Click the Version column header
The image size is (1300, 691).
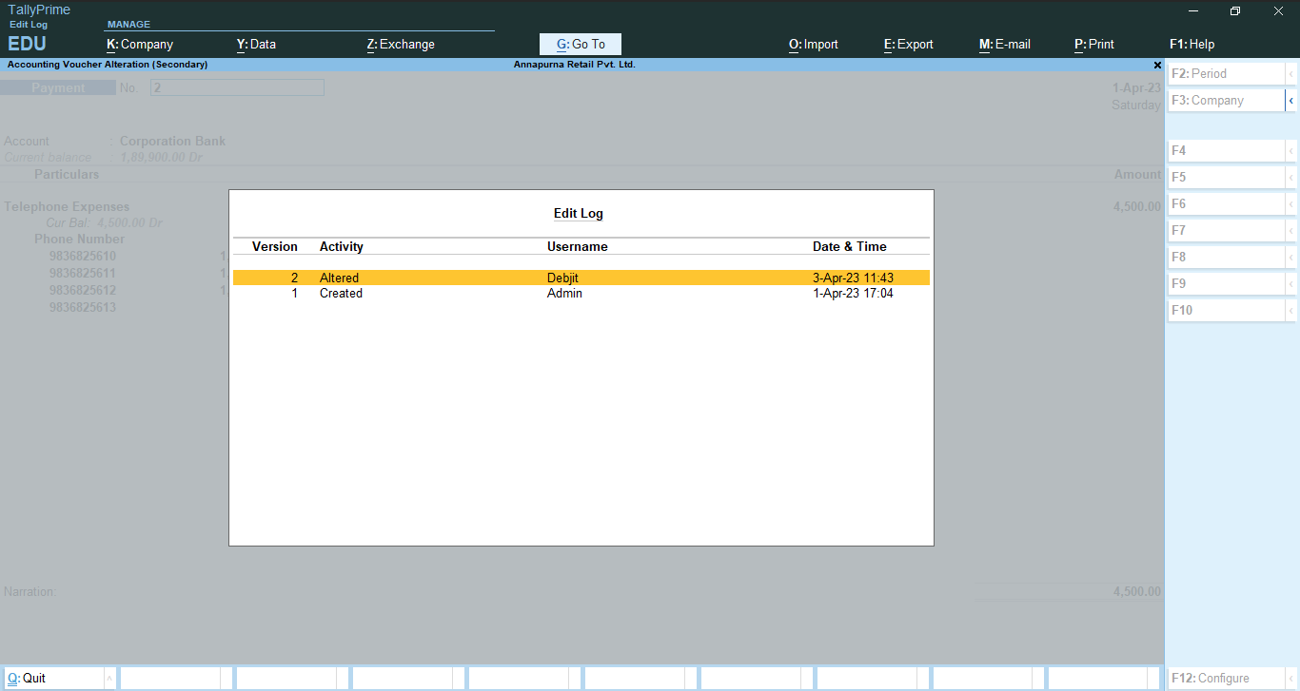pos(275,246)
